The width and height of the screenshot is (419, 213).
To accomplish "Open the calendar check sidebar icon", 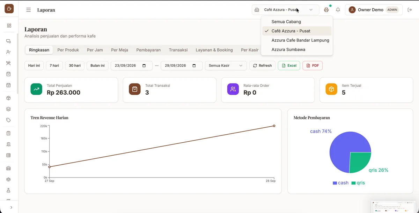I will [x=9, y=85].
